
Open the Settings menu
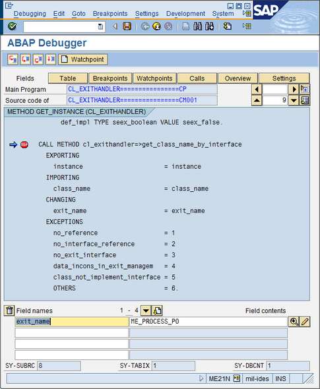(146, 14)
